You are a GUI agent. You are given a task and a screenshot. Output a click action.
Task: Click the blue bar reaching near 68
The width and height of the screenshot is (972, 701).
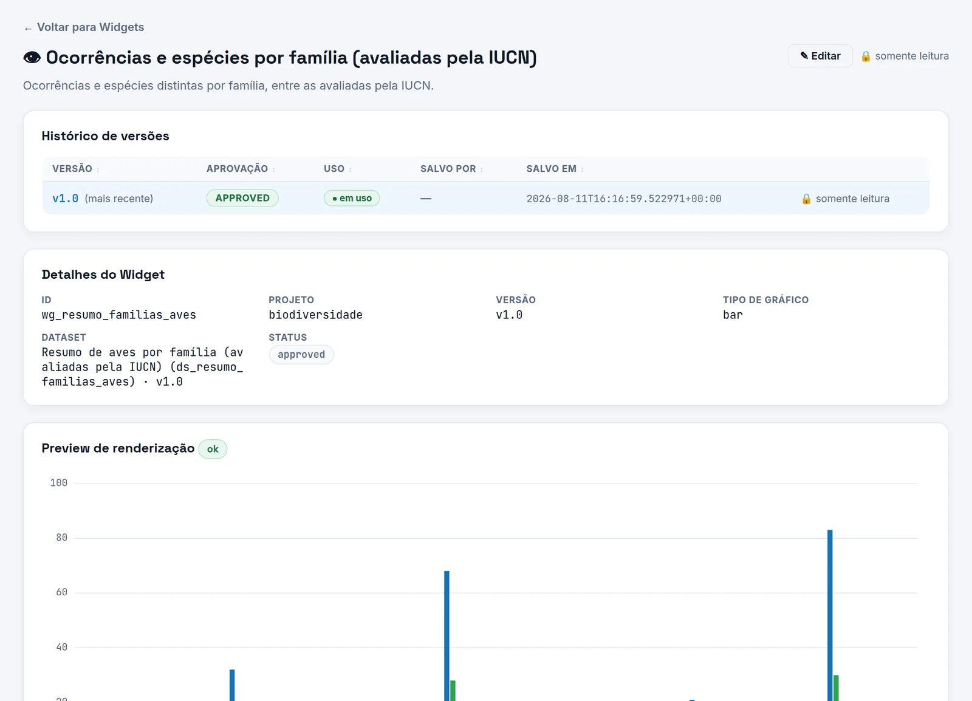point(447,636)
